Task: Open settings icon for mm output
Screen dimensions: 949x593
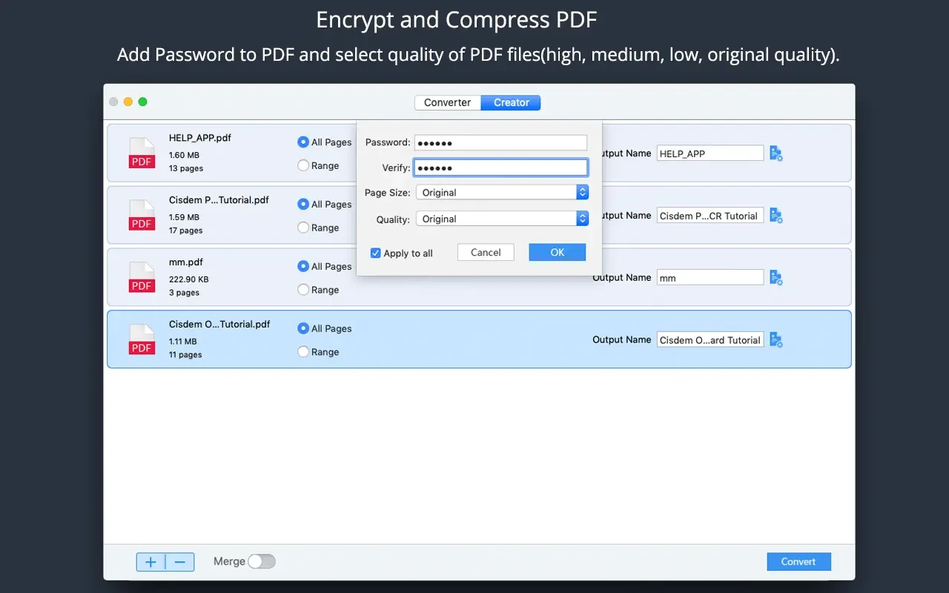Action: (x=776, y=278)
